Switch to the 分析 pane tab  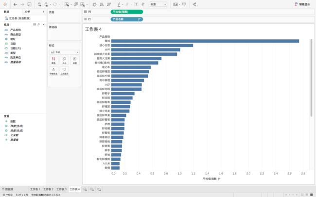point(28,12)
